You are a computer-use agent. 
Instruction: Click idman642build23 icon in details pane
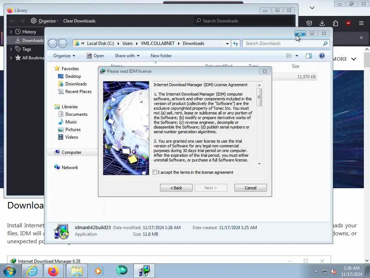pos(61,231)
